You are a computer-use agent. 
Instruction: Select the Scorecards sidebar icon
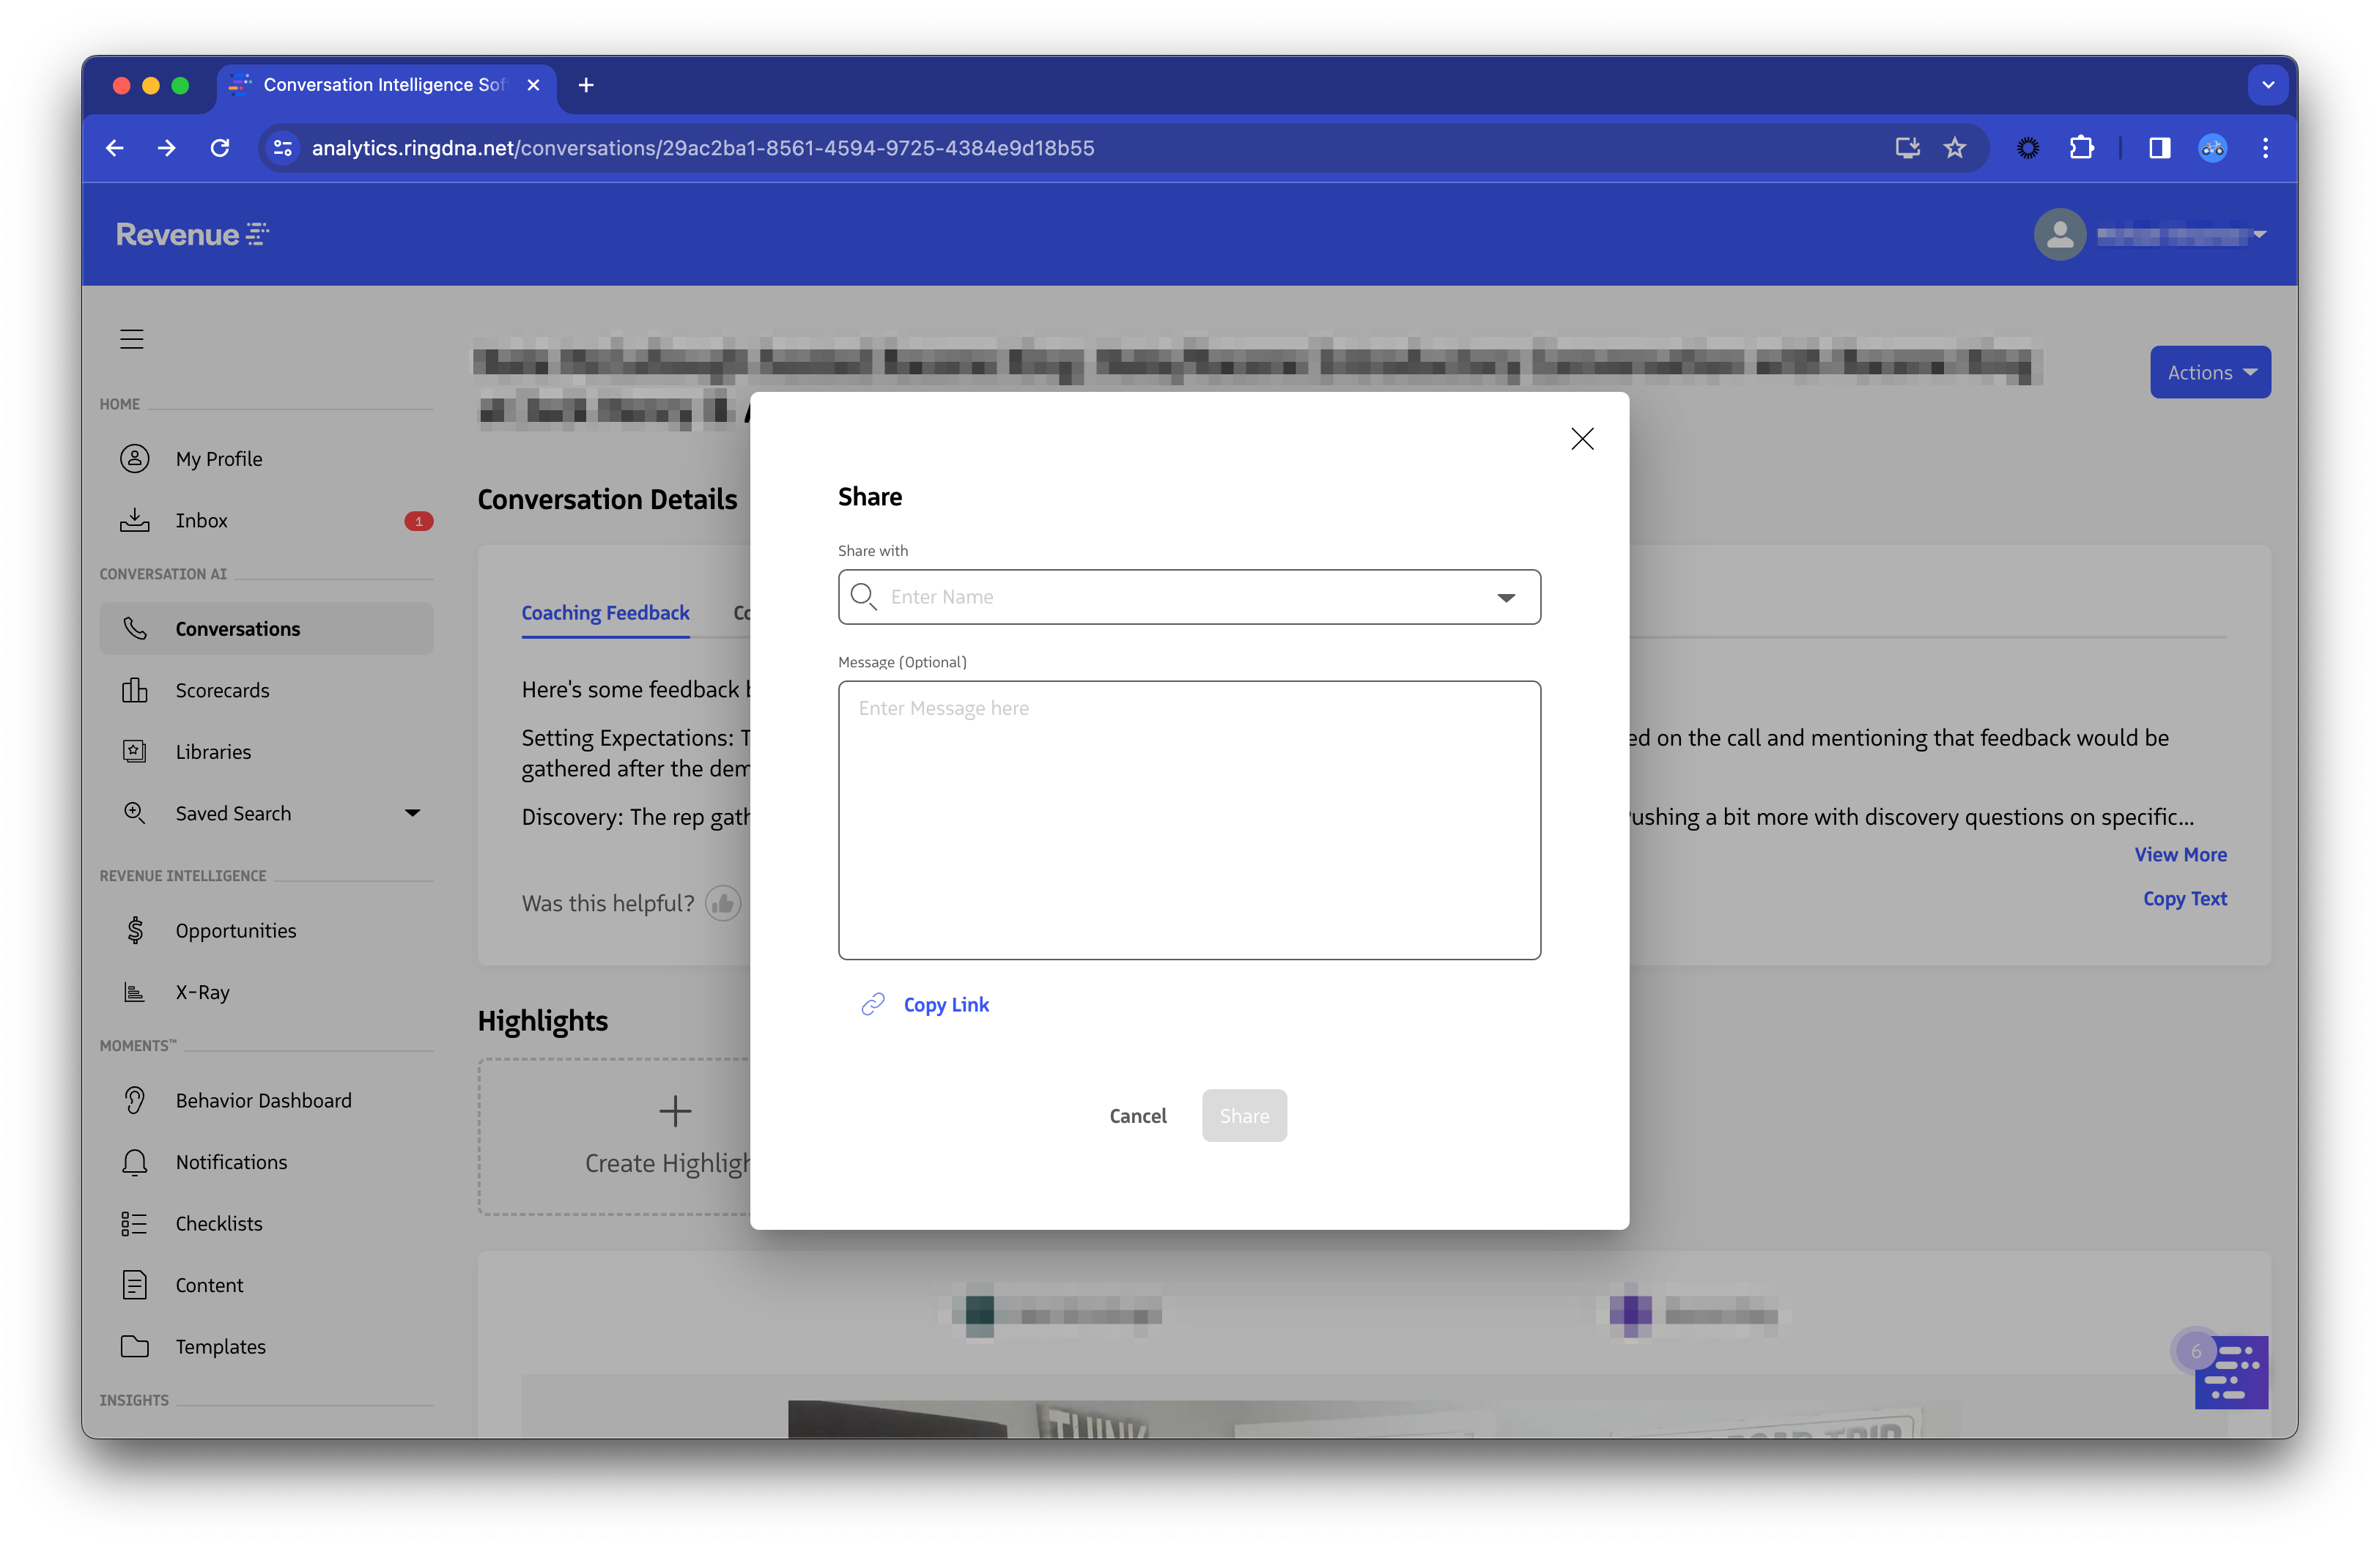point(134,689)
